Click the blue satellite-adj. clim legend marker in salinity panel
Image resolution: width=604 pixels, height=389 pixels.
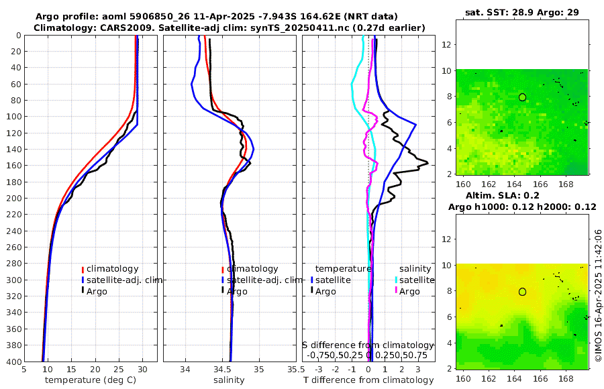223,280
